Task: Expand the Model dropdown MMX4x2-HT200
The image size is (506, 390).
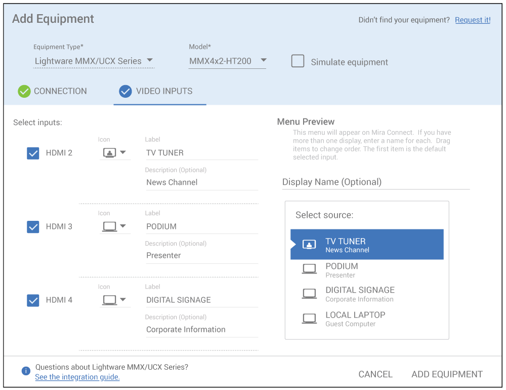Action: point(227,61)
